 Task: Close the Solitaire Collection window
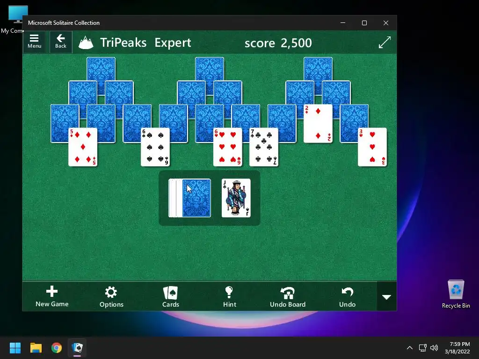pos(386,23)
